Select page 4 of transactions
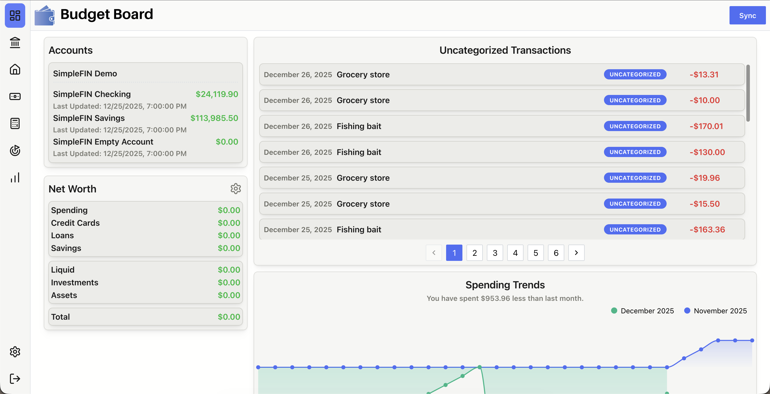Viewport: 770px width, 394px height. point(515,253)
